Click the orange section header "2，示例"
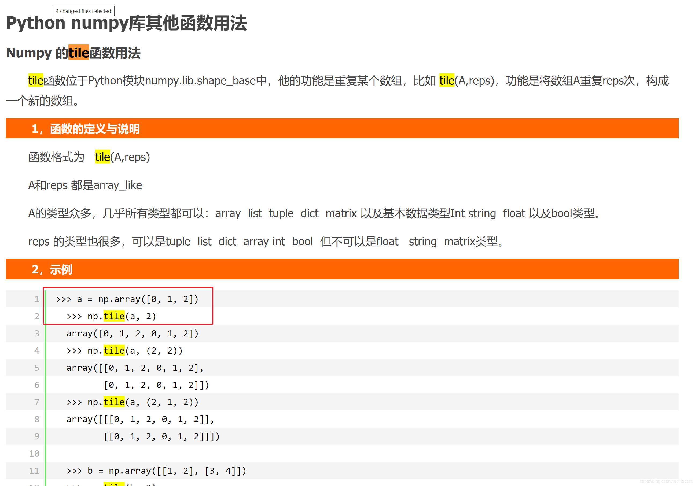The image size is (695, 486). pyautogui.click(x=52, y=269)
